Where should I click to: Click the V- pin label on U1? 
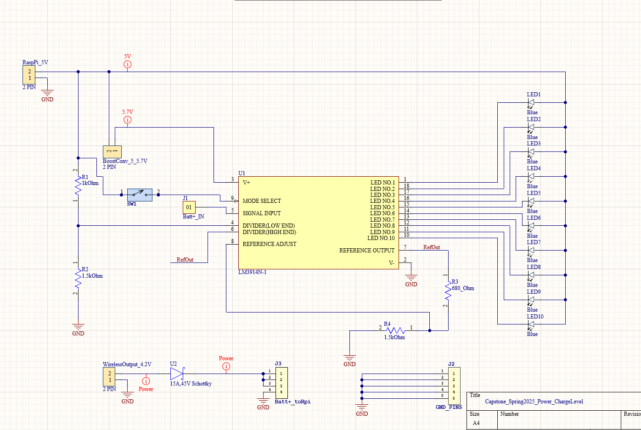tap(392, 263)
